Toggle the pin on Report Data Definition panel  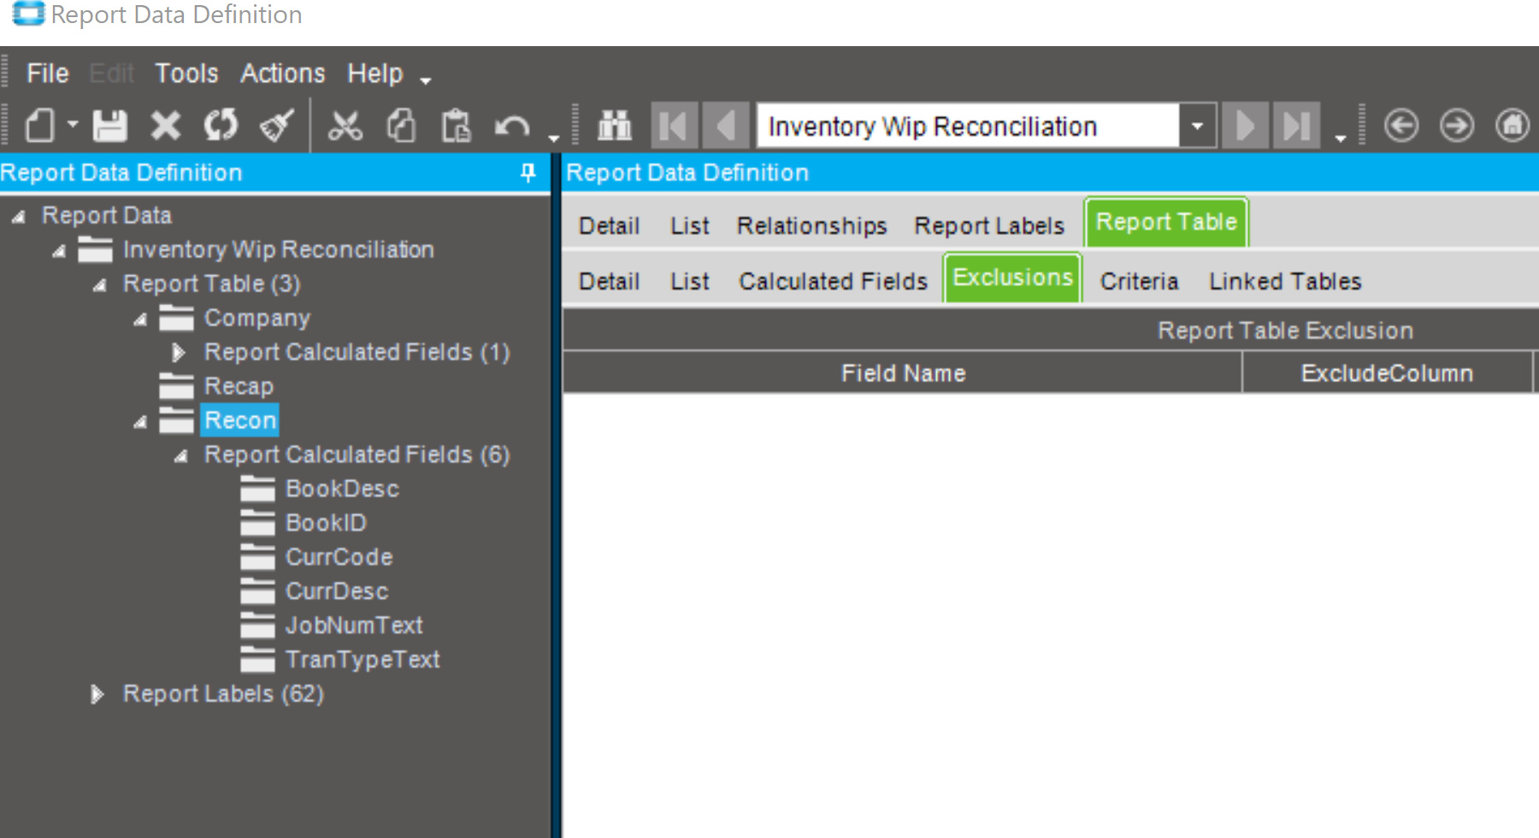coord(528,173)
